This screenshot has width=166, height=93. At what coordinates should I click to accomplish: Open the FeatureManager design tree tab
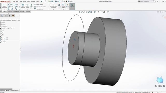[2, 16]
